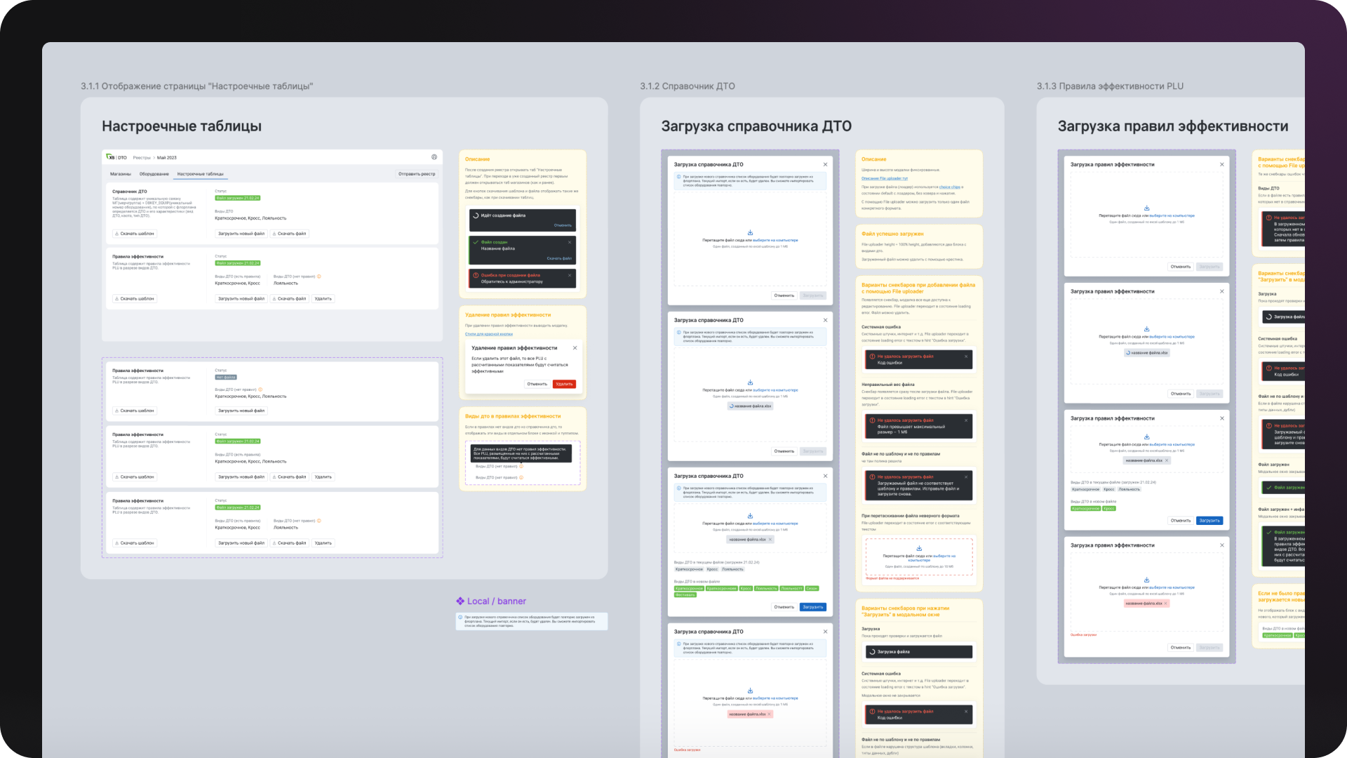Screen dimensions: 1347x758
Task: Click Отменить in Удаление правил эффективности dialog
Action: pos(537,384)
